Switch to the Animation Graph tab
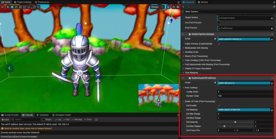This screenshot has height=139, width=276. pos(61,115)
